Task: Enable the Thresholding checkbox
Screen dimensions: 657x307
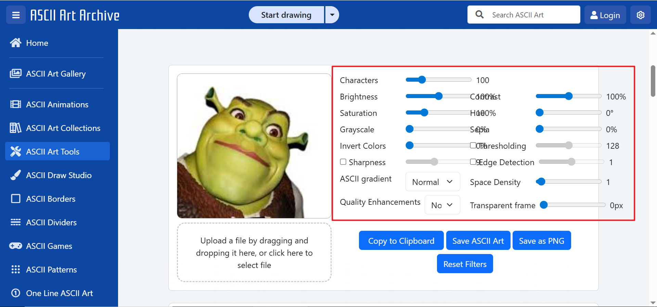Action: coord(473,145)
